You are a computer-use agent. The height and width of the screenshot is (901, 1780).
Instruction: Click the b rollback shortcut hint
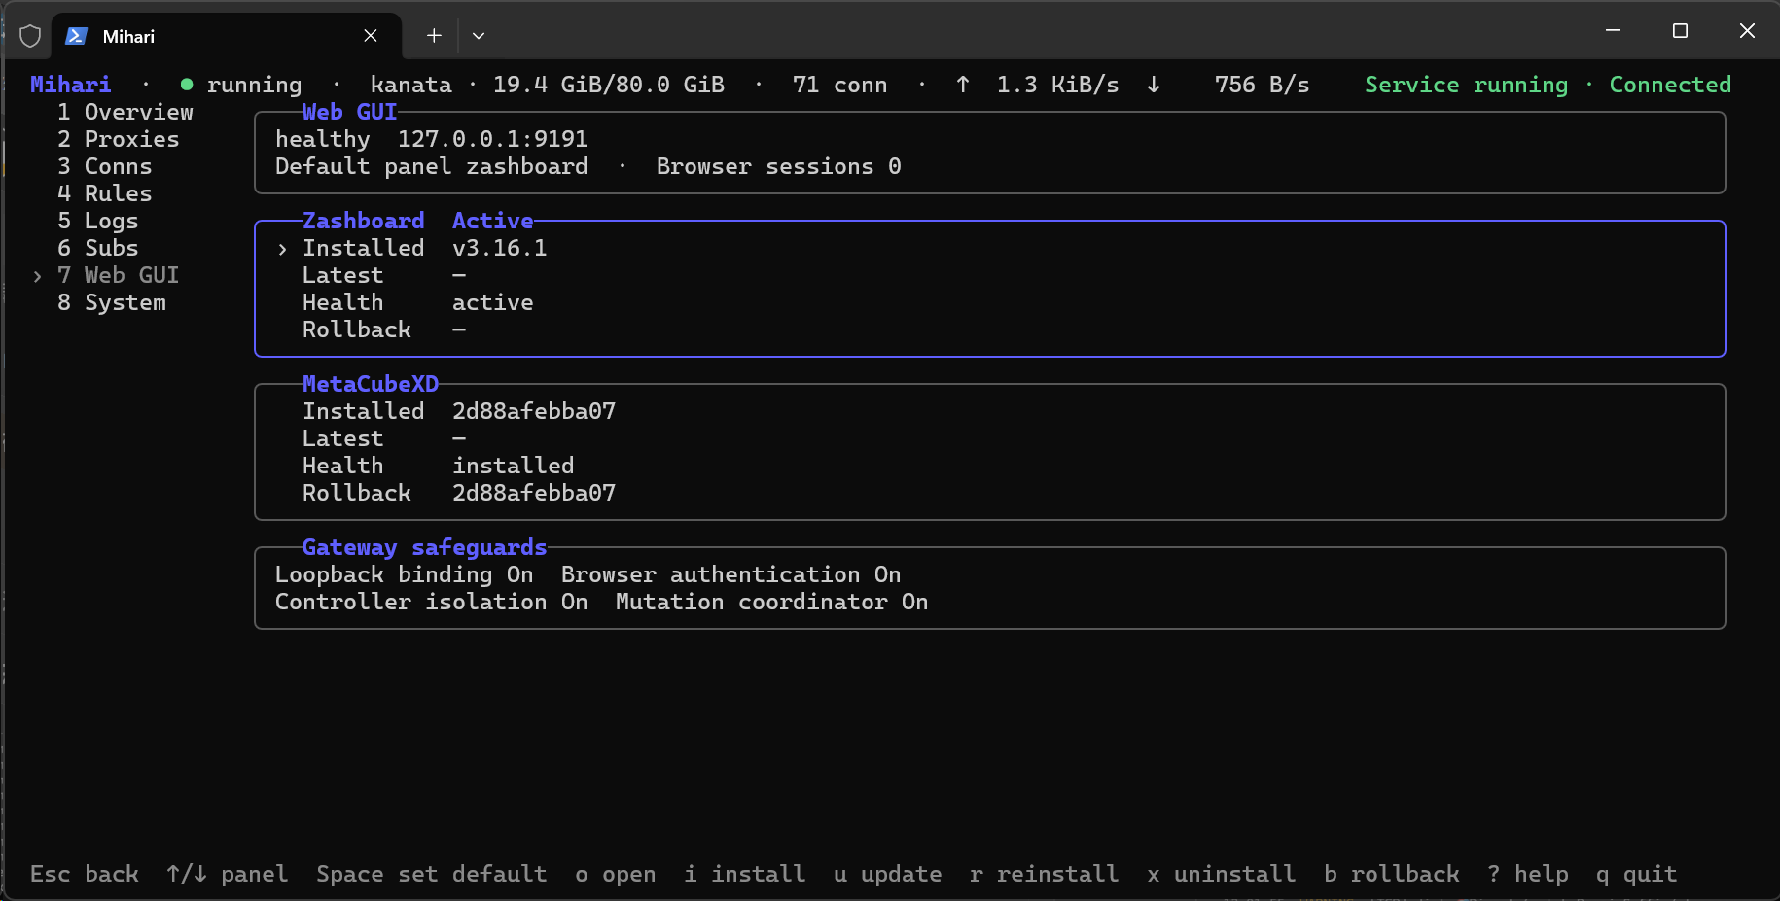[1392, 874]
